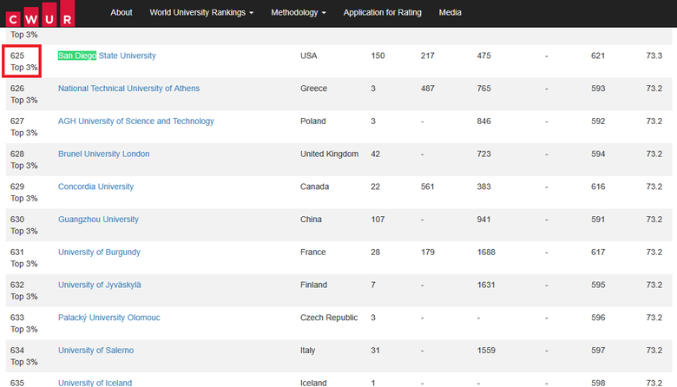Click value 846 in AGH University row

(484, 121)
